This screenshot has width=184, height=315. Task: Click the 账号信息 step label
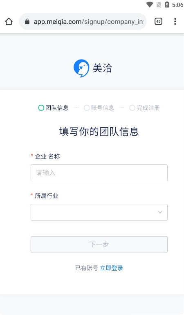(103, 108)
